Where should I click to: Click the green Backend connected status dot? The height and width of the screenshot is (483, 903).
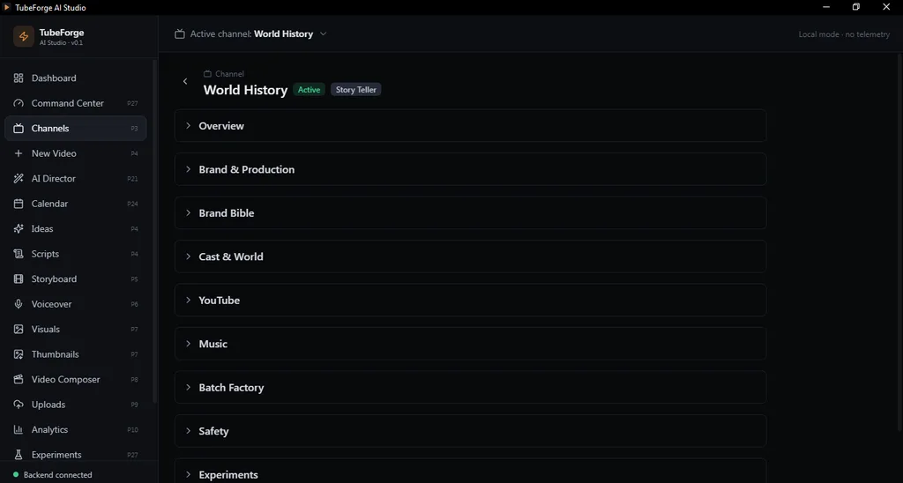pos(16,475)
